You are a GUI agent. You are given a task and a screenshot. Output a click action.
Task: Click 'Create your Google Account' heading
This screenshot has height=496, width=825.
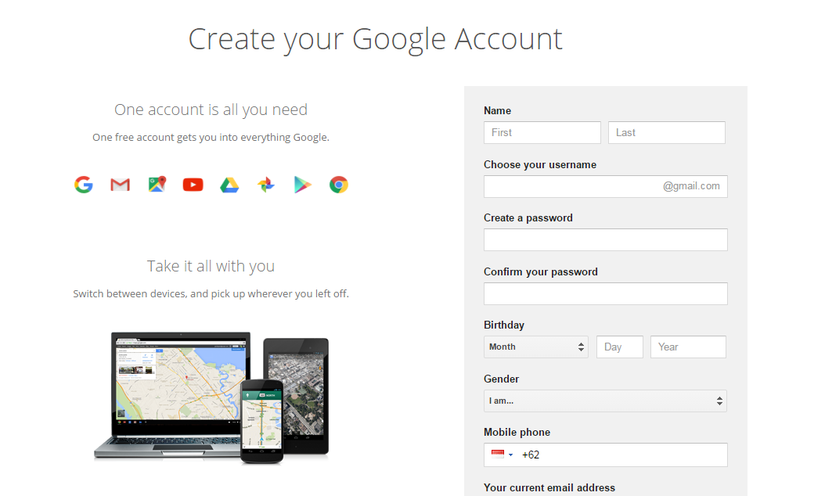(x=375, y=40)
